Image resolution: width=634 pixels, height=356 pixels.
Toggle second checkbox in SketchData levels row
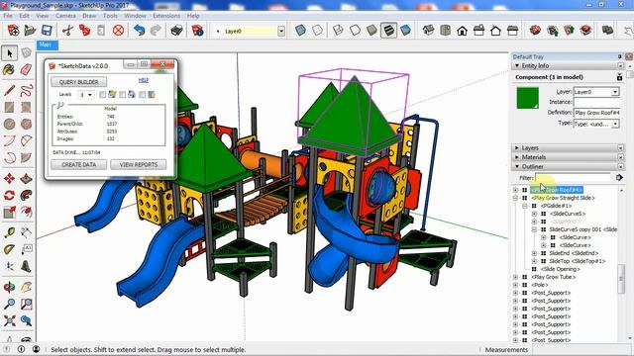[x=123, y=95]
